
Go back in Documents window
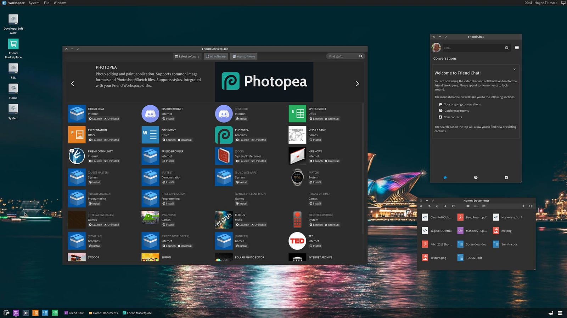point(437,206)
